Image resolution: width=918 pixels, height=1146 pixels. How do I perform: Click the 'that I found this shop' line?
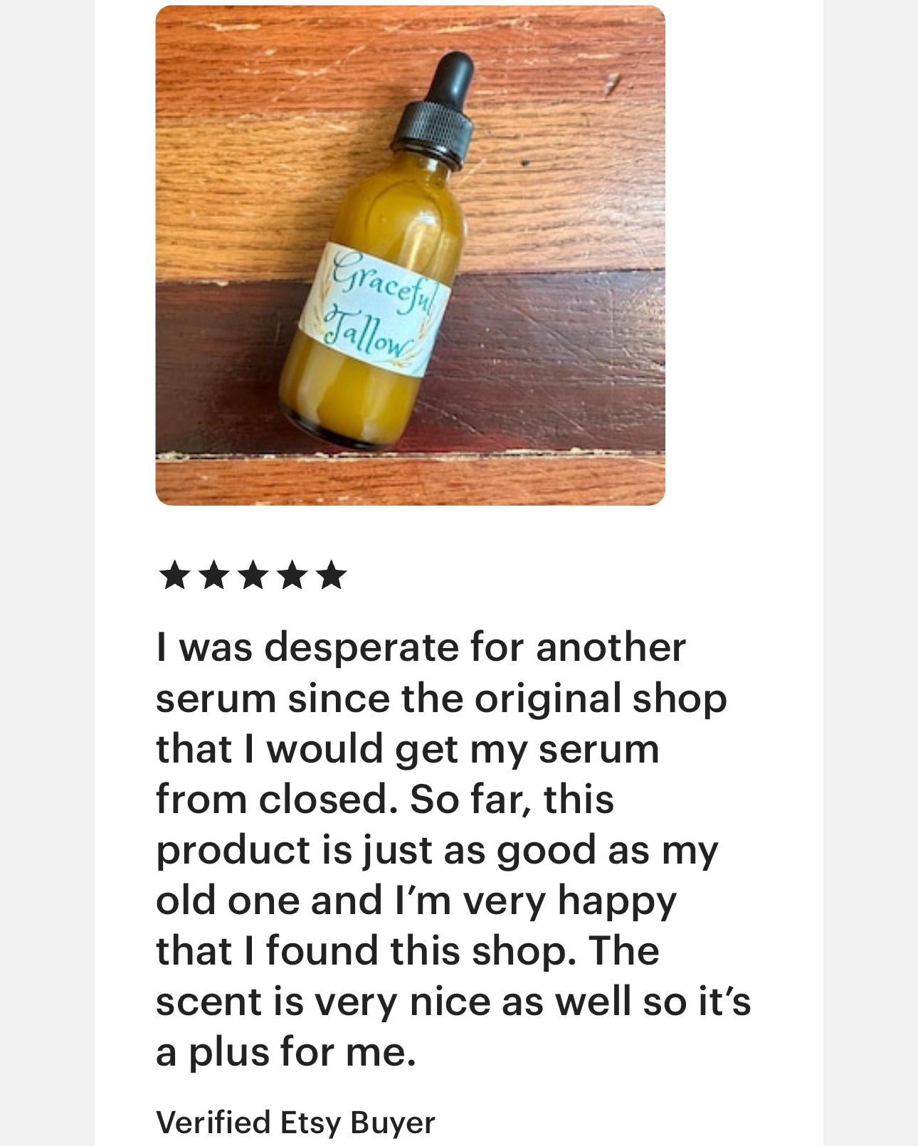coord(407,952)
